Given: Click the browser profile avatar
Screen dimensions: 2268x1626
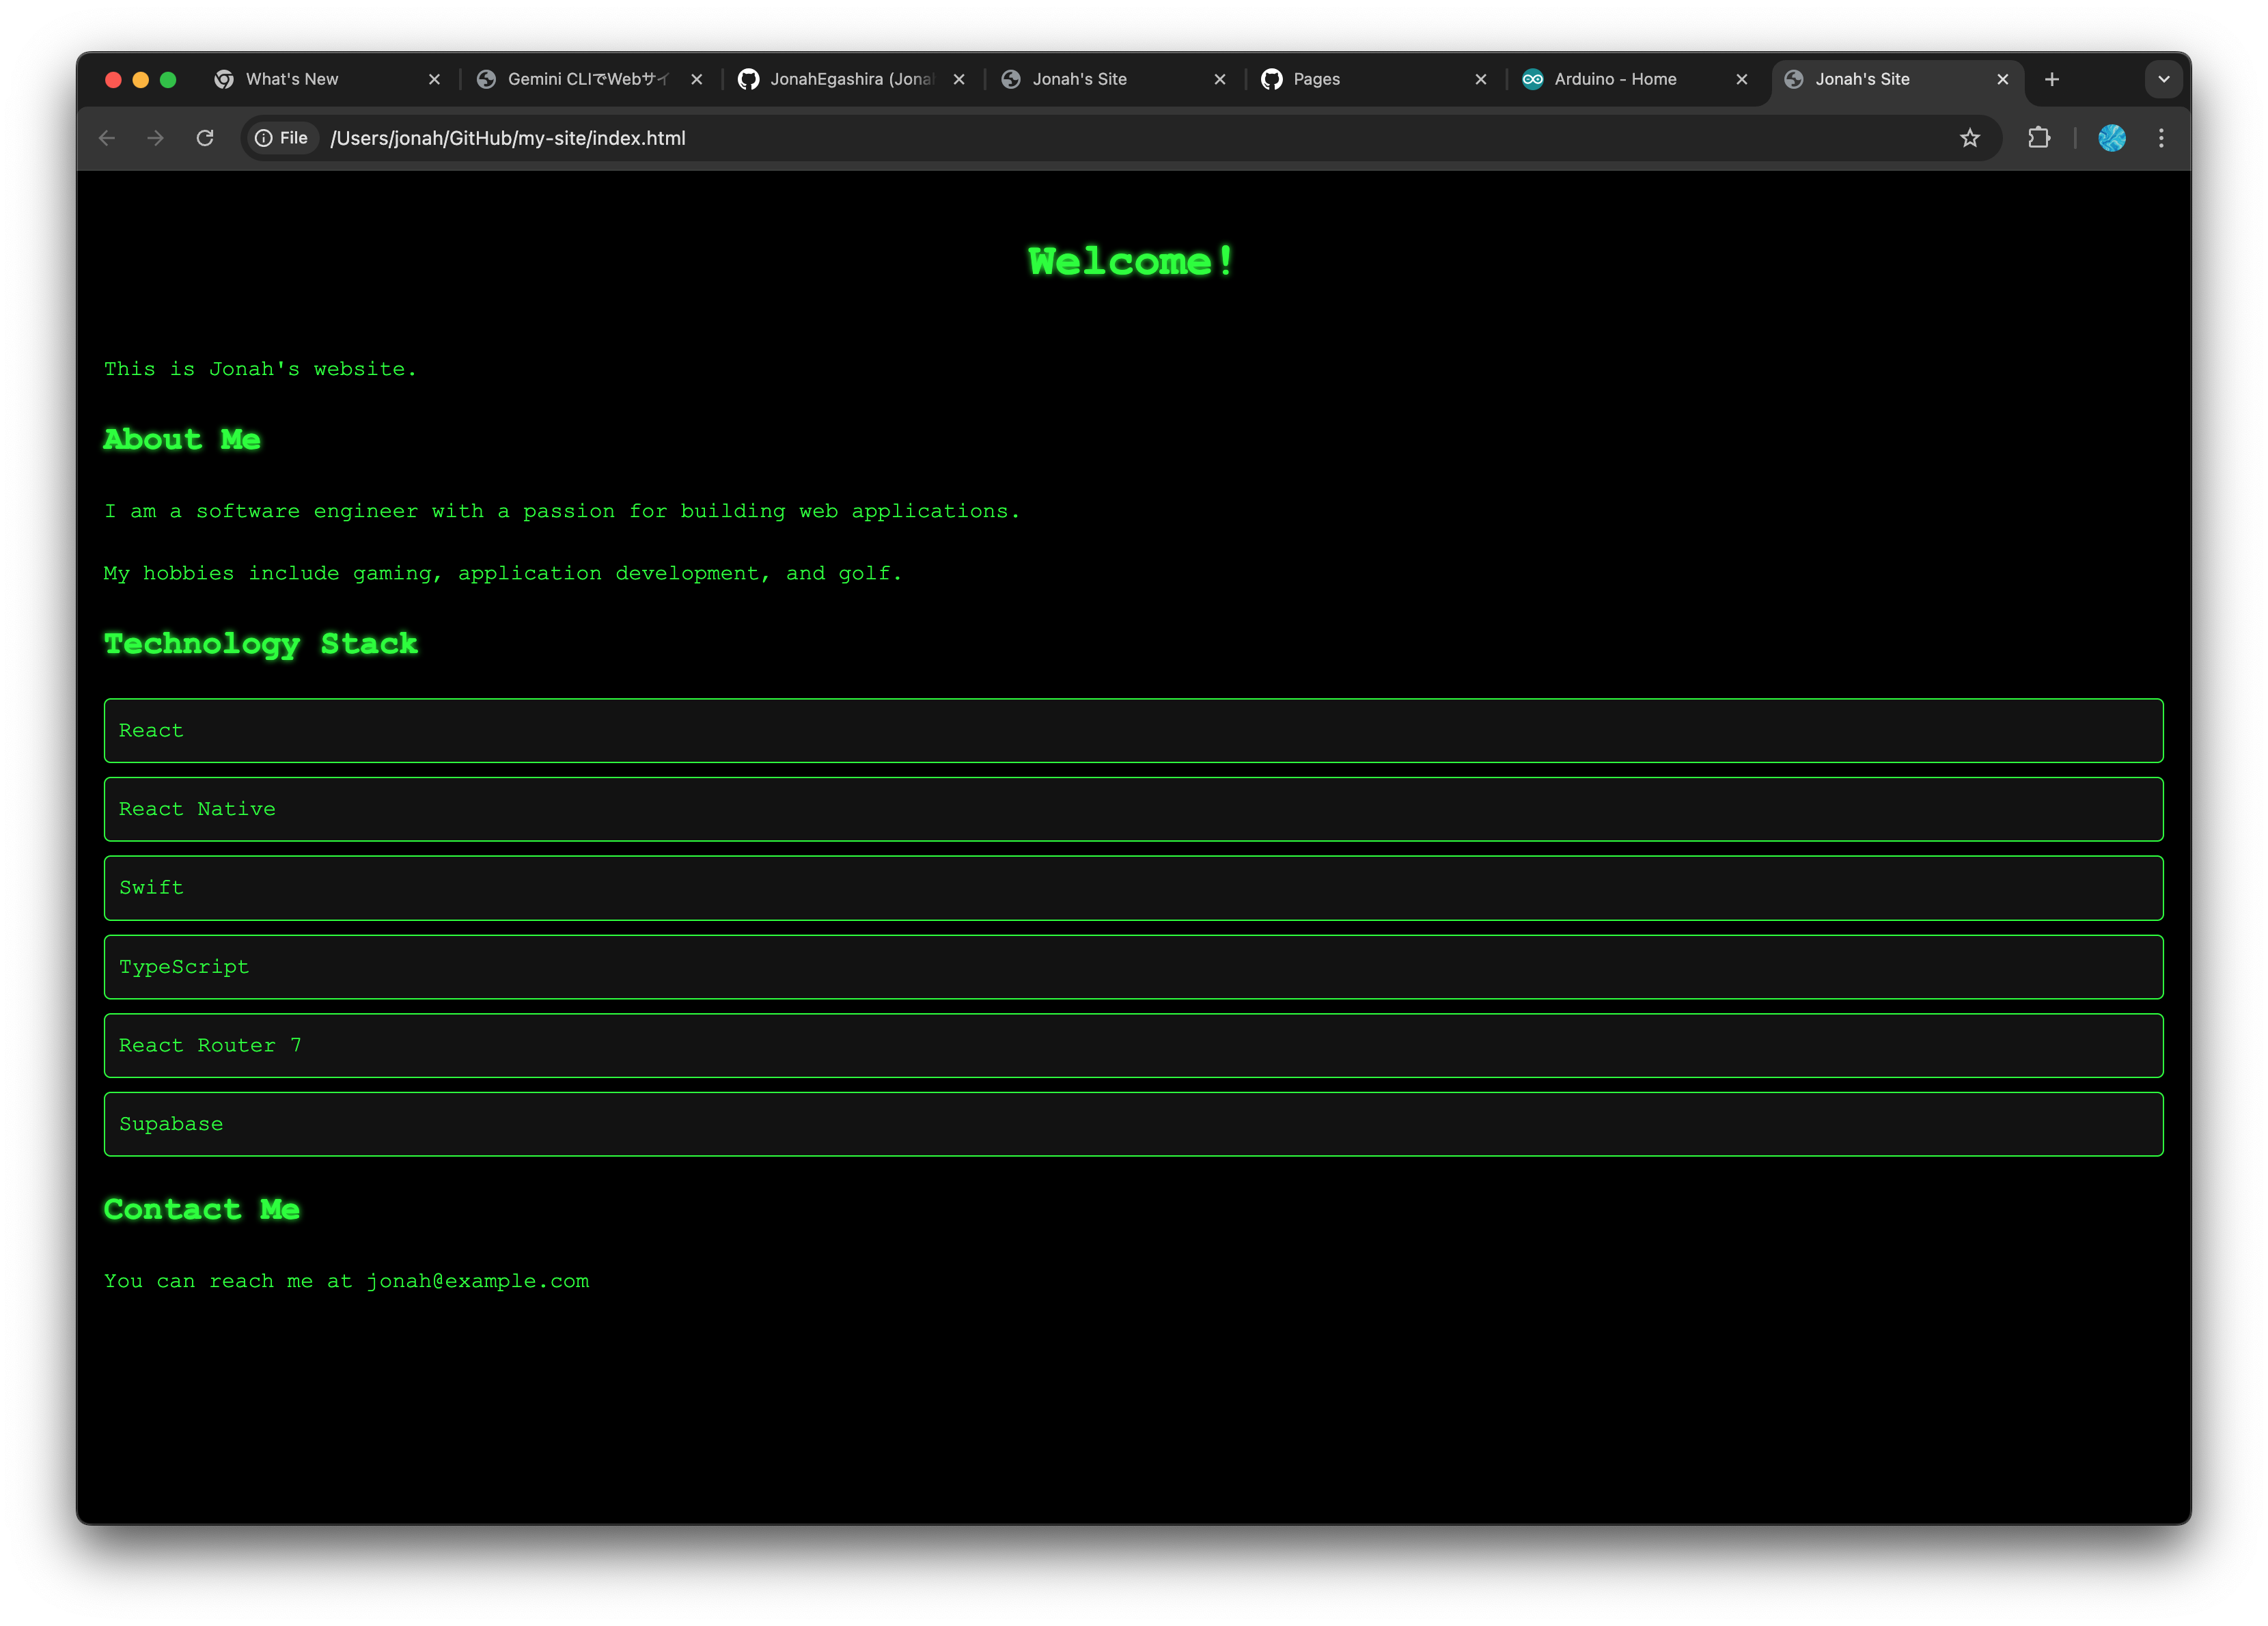Looking at the screenshot, I should [2112, 138].
